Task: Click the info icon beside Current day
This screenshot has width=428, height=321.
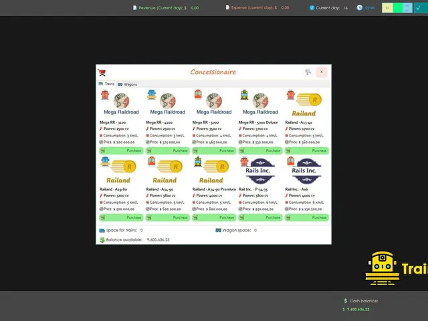Action: [x=312, y=7]
